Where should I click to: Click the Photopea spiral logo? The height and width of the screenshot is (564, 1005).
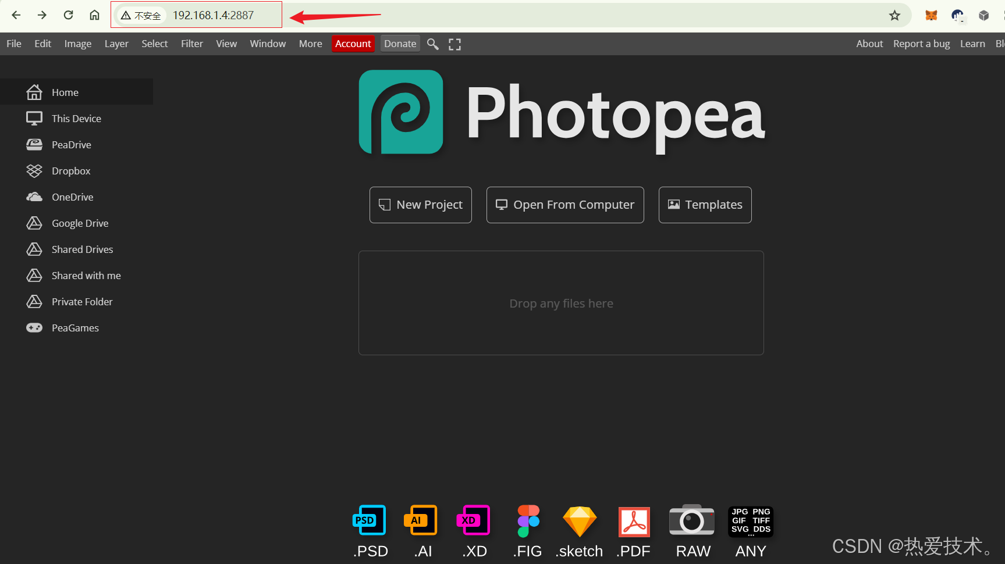(401, 112)
